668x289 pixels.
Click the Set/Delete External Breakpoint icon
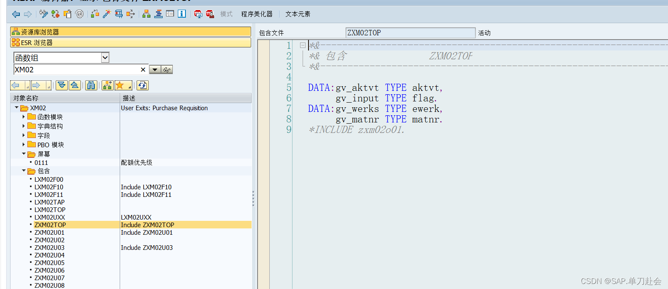(x=210, y=14)
